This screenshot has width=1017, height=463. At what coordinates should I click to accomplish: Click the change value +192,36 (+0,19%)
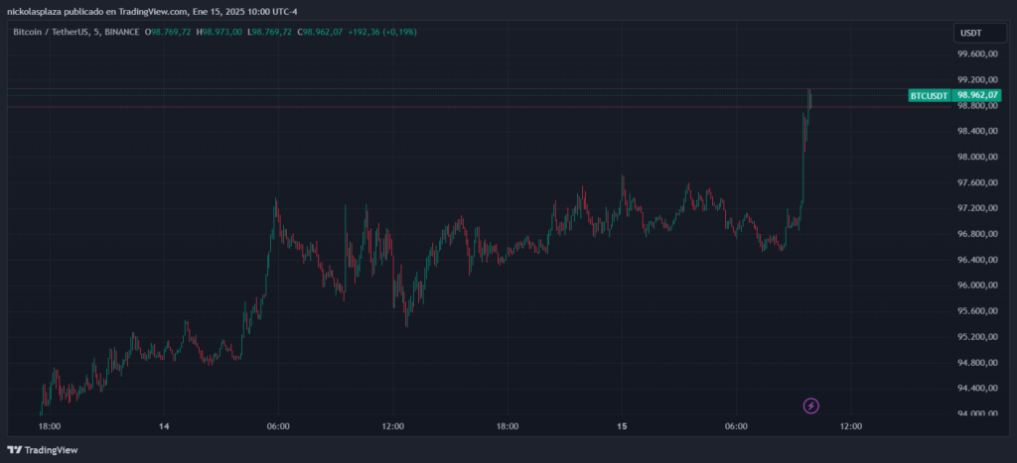(382, 32)
